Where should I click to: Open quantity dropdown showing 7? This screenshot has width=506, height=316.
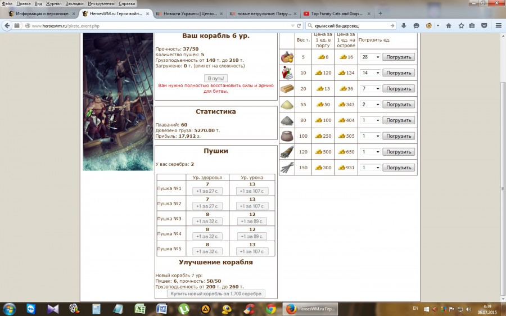[370, 88]
